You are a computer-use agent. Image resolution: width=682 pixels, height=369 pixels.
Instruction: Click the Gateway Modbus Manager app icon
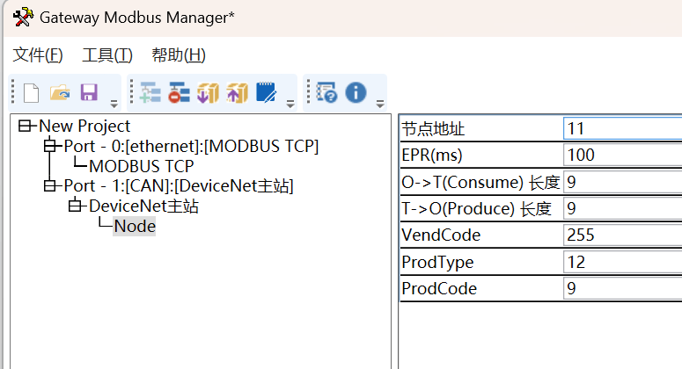pos(23,18)
